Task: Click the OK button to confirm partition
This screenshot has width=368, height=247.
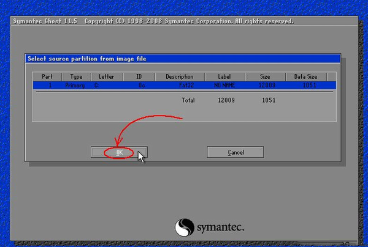Action: pyautogui.click(x=119, y=152)
